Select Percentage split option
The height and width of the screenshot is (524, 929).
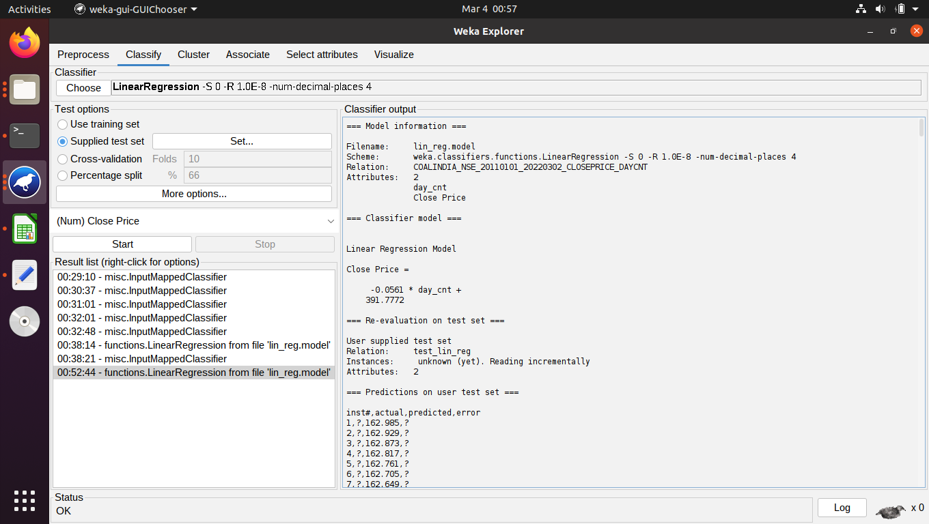tap(100, 175)
